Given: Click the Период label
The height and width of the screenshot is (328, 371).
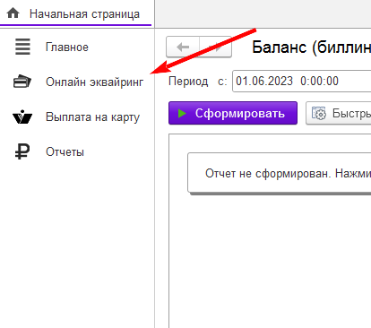Looking at the screenshot, I should click(188, 82).
